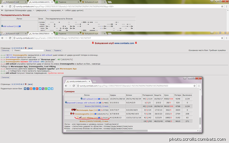Select 'Суммарно' heading in popup window
The height and width of the screenshot is (143, 229).
point(69,92)
